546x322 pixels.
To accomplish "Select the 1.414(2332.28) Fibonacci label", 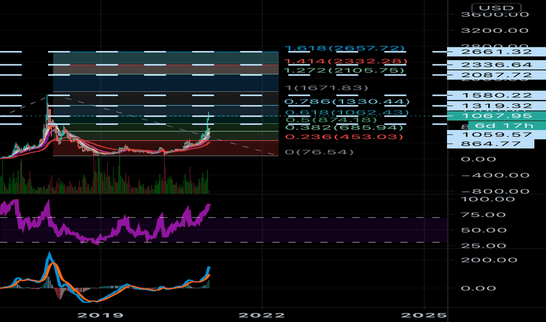I will pos(346,61).
